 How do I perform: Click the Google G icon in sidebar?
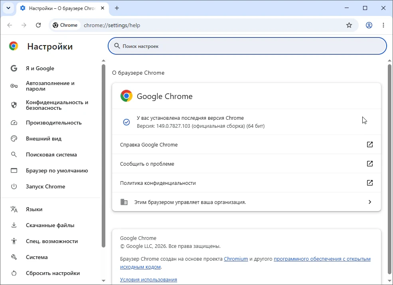[x=14, y=68]
